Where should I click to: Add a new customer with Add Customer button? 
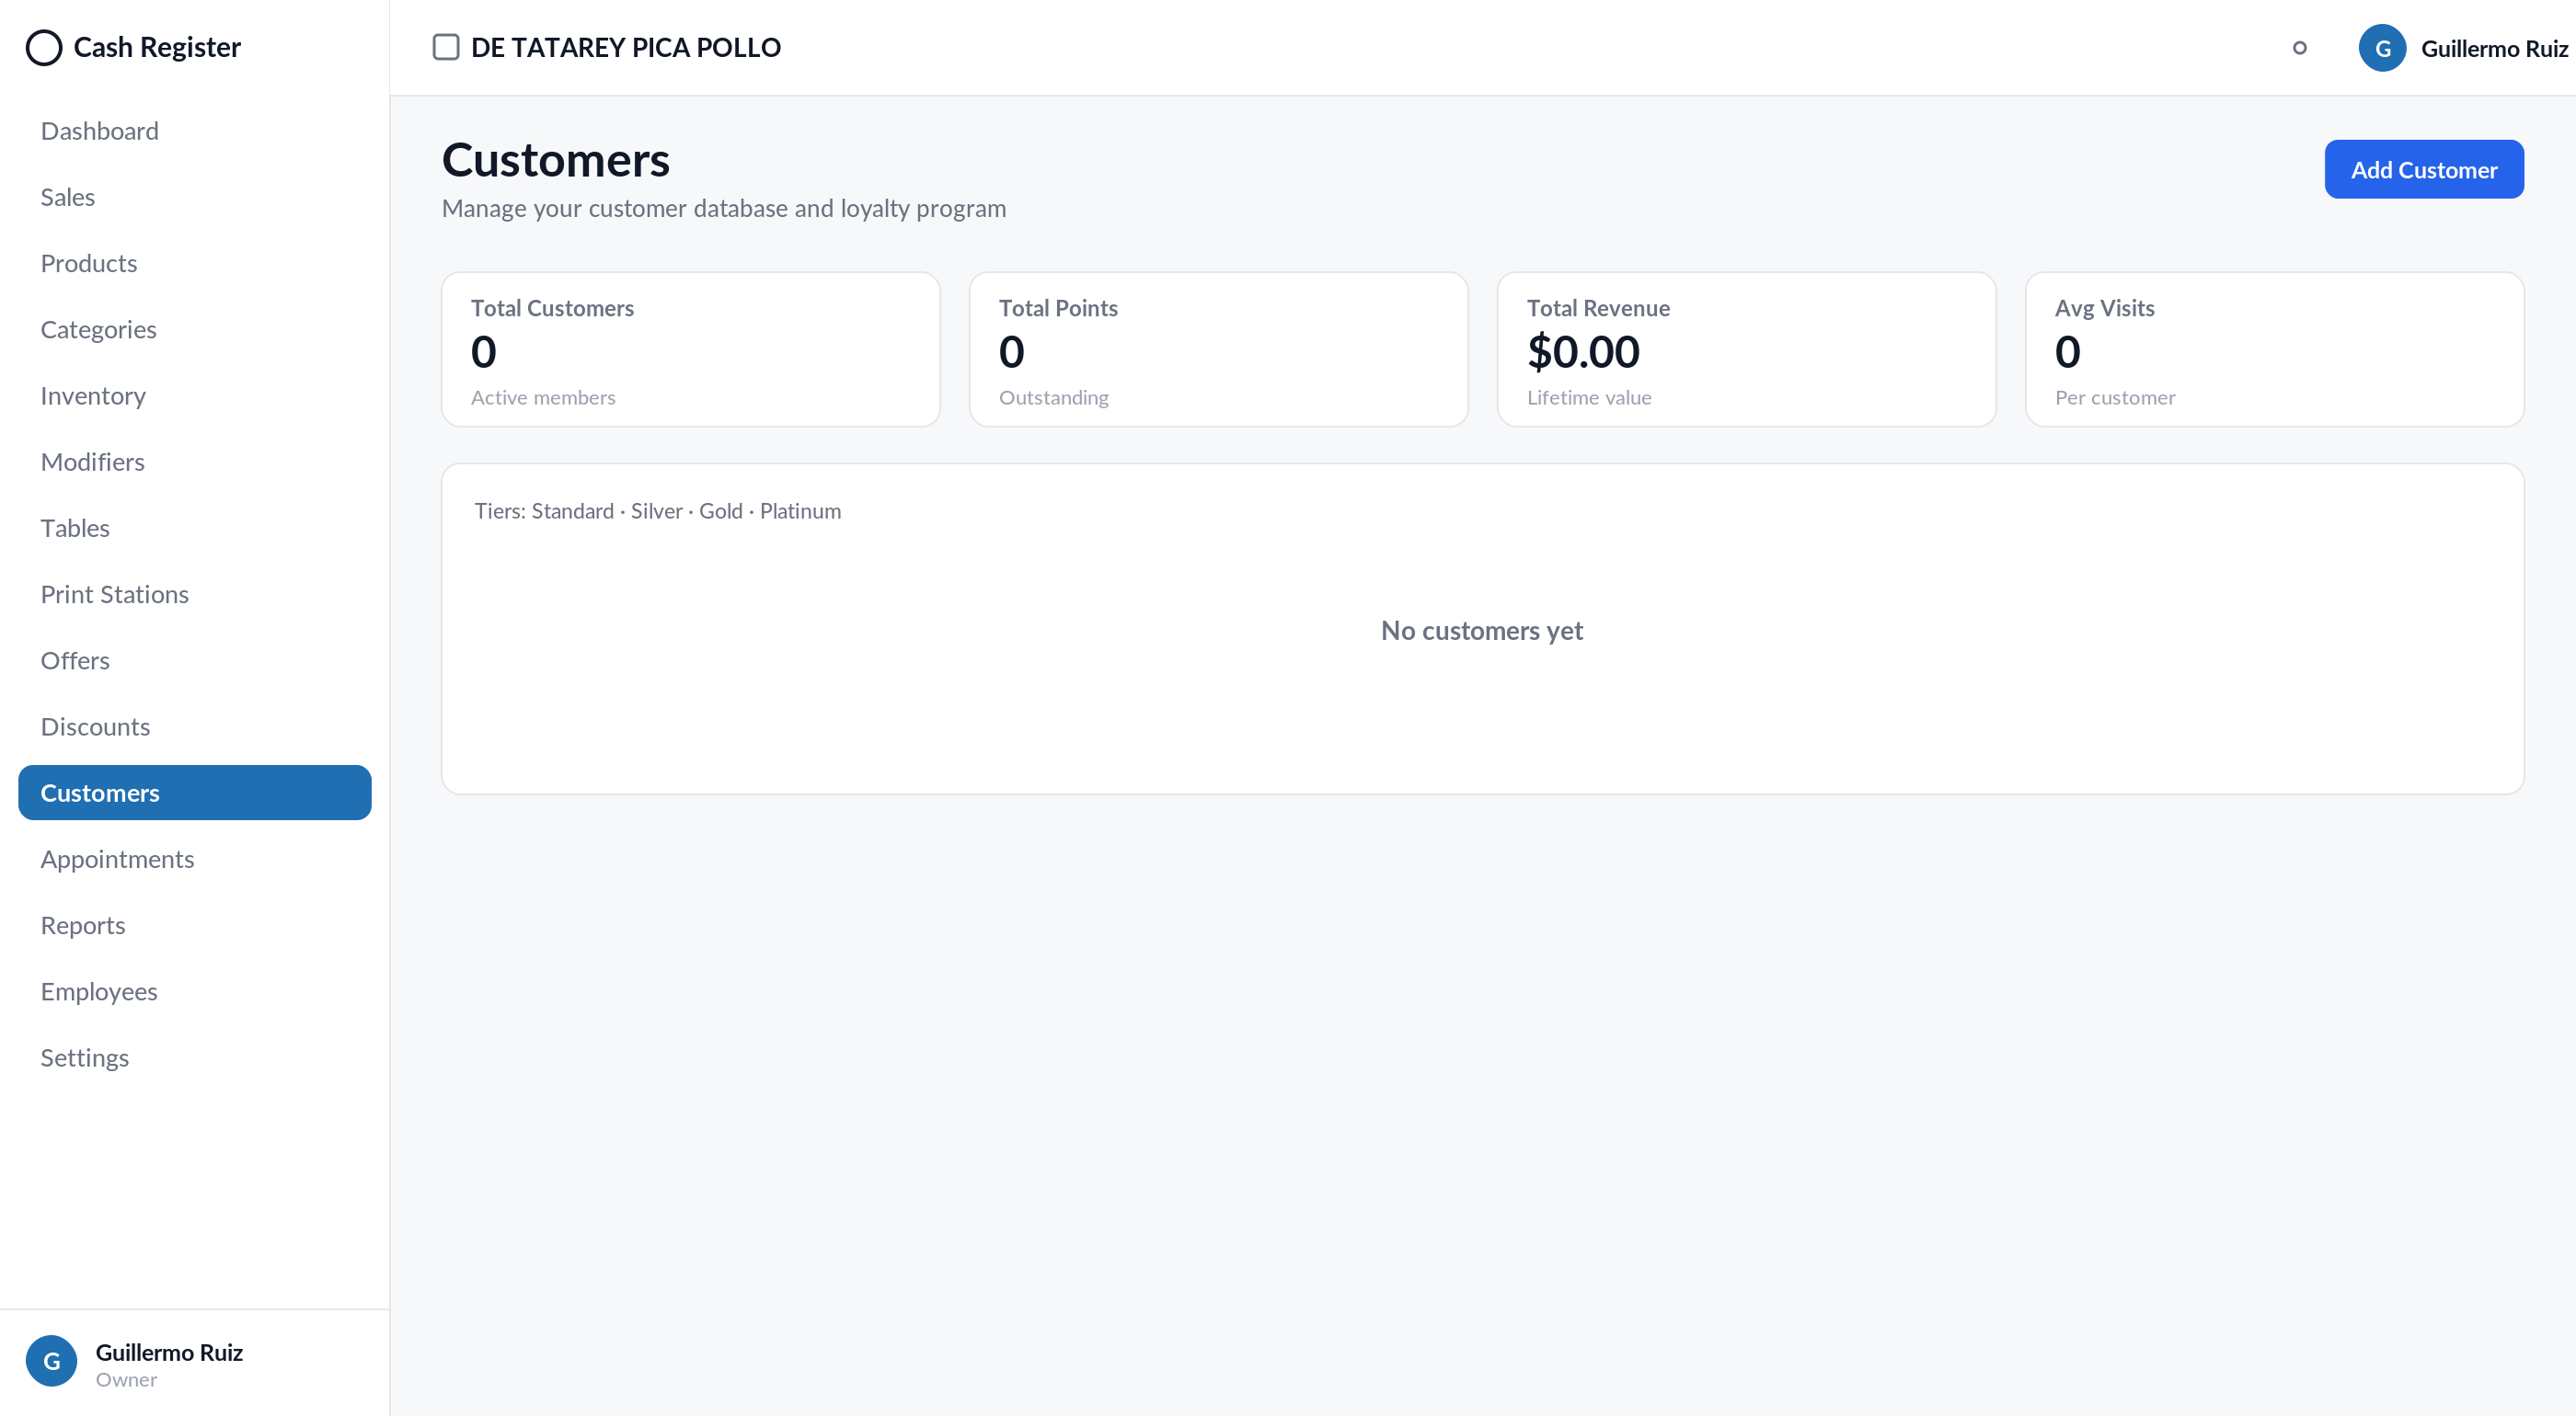pos(2423,169)
